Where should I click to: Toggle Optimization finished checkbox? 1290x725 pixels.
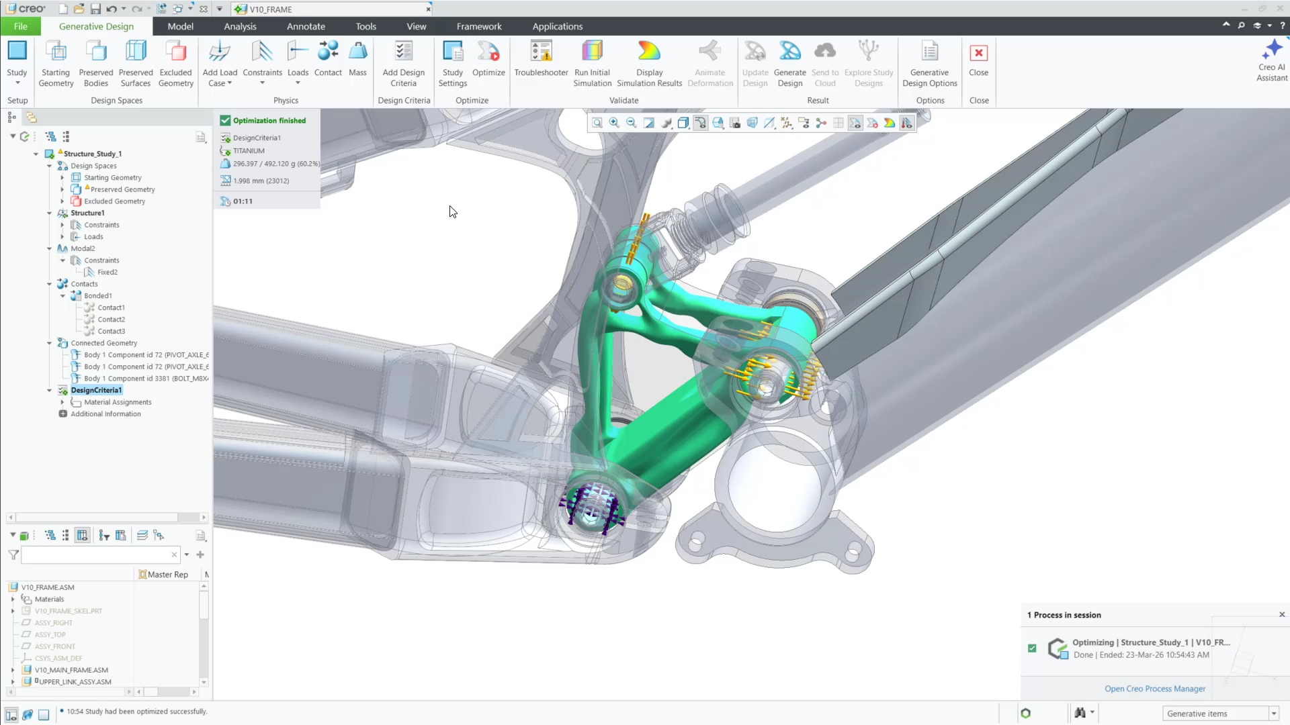225,120
